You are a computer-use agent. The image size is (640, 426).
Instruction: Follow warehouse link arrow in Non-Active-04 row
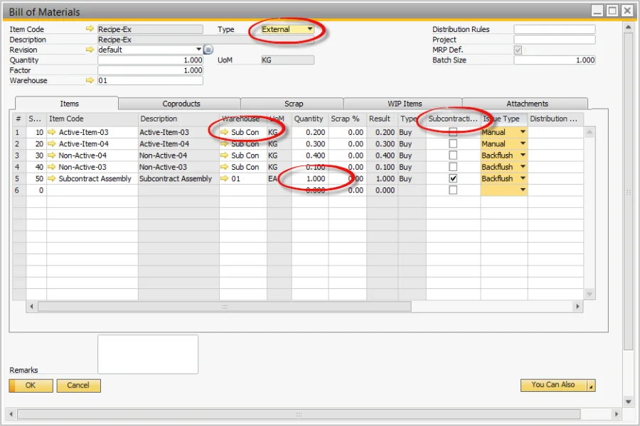(x=224, y=155)
